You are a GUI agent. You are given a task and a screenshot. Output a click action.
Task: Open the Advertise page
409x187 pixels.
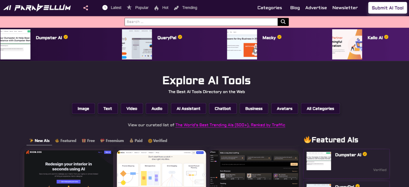pos(316,8)
